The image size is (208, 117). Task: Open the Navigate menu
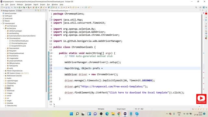tap(28, 5)
